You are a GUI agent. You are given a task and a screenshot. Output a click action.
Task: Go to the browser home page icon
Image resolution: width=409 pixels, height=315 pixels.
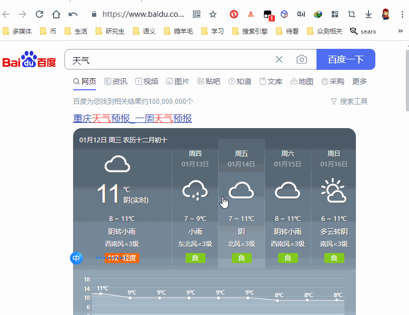point(56,14)
